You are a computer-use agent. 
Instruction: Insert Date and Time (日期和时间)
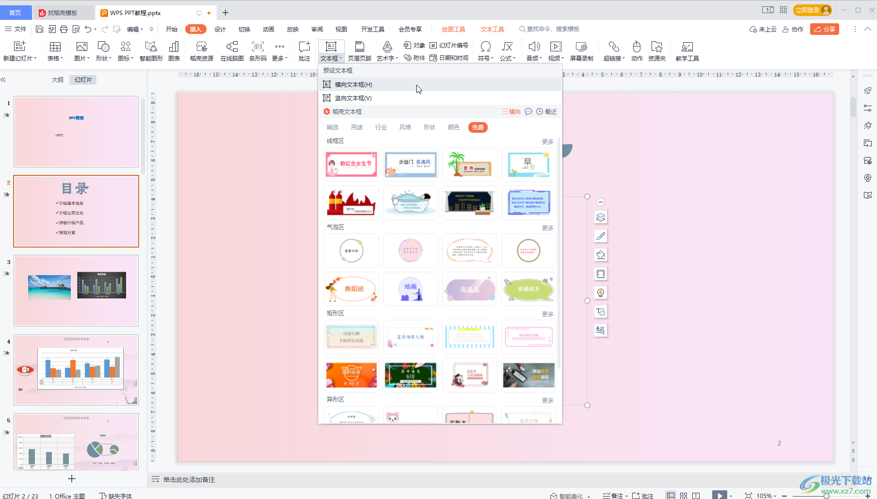pyautogui.click(x=449, y=58)
